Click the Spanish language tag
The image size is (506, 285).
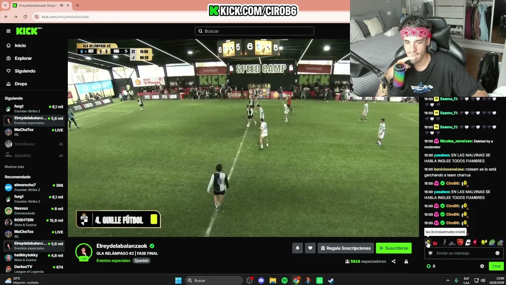point(141,260)
